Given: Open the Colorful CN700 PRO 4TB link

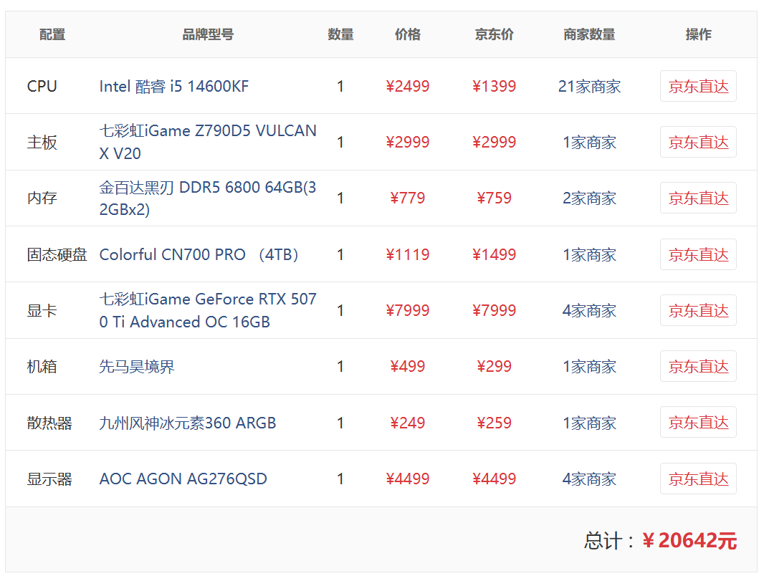Looking at the screenshot, I should (x=199, y=254).
